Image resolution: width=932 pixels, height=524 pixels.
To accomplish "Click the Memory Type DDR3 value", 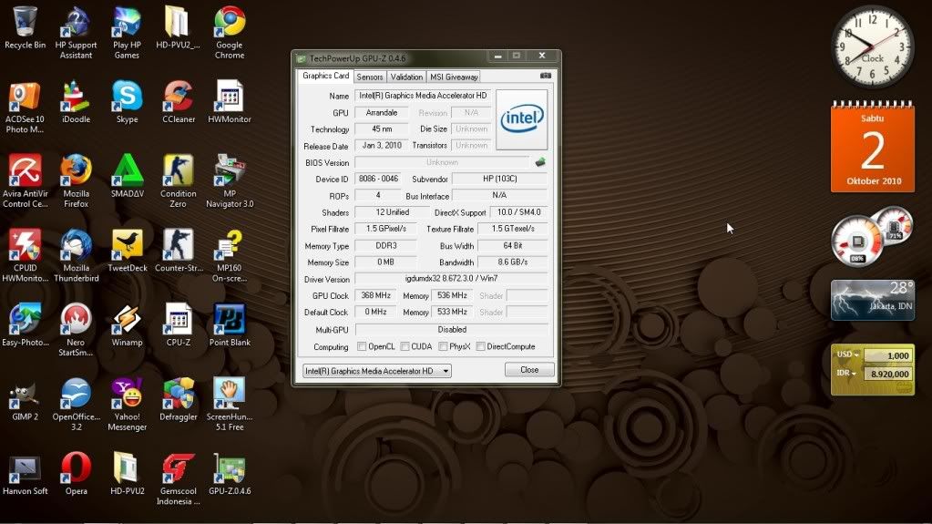I will pos(385,245).
